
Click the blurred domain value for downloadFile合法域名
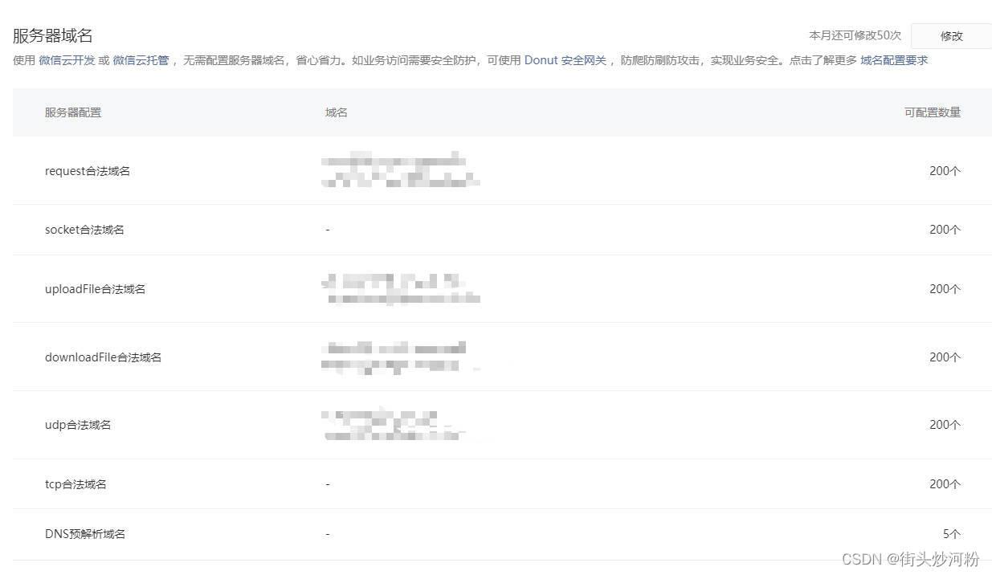tap(394, 357)
